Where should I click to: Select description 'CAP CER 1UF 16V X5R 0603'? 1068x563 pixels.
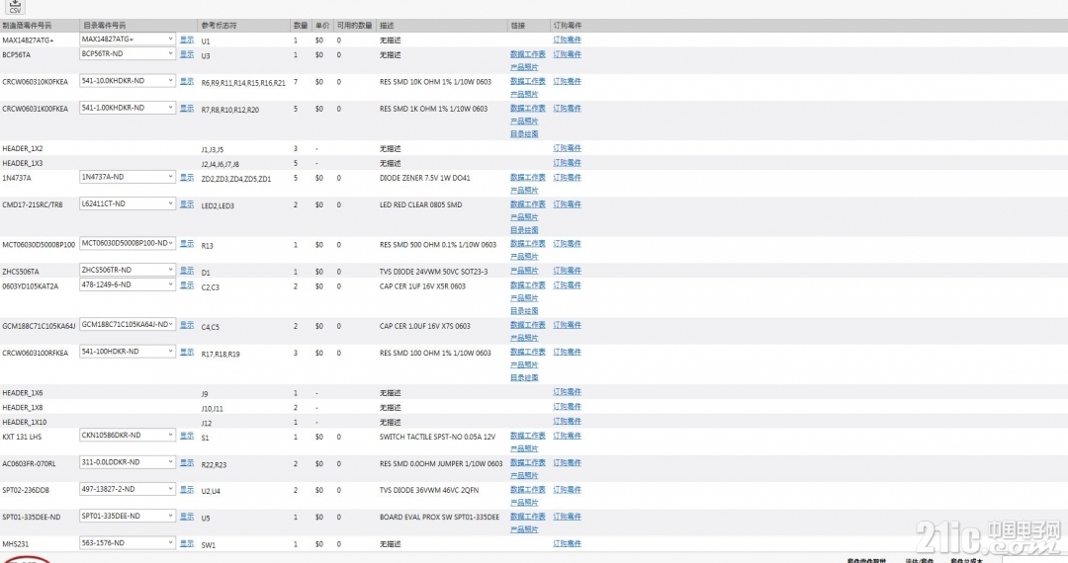[x=422, y=286]
